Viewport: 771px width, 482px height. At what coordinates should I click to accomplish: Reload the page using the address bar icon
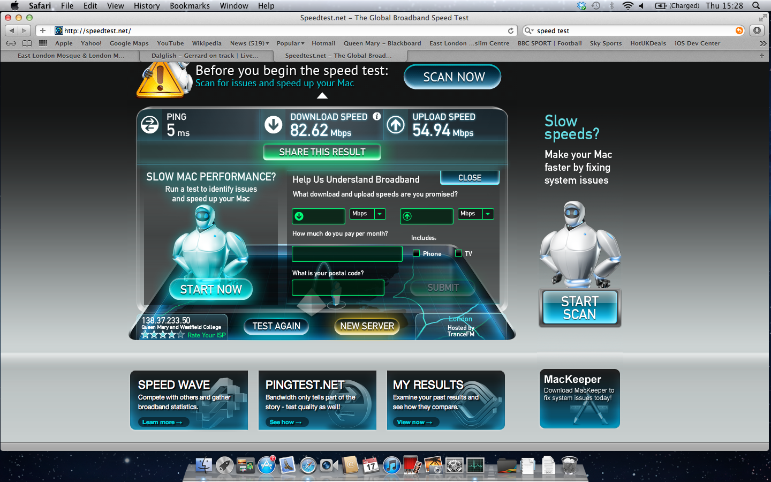(511, 31)
